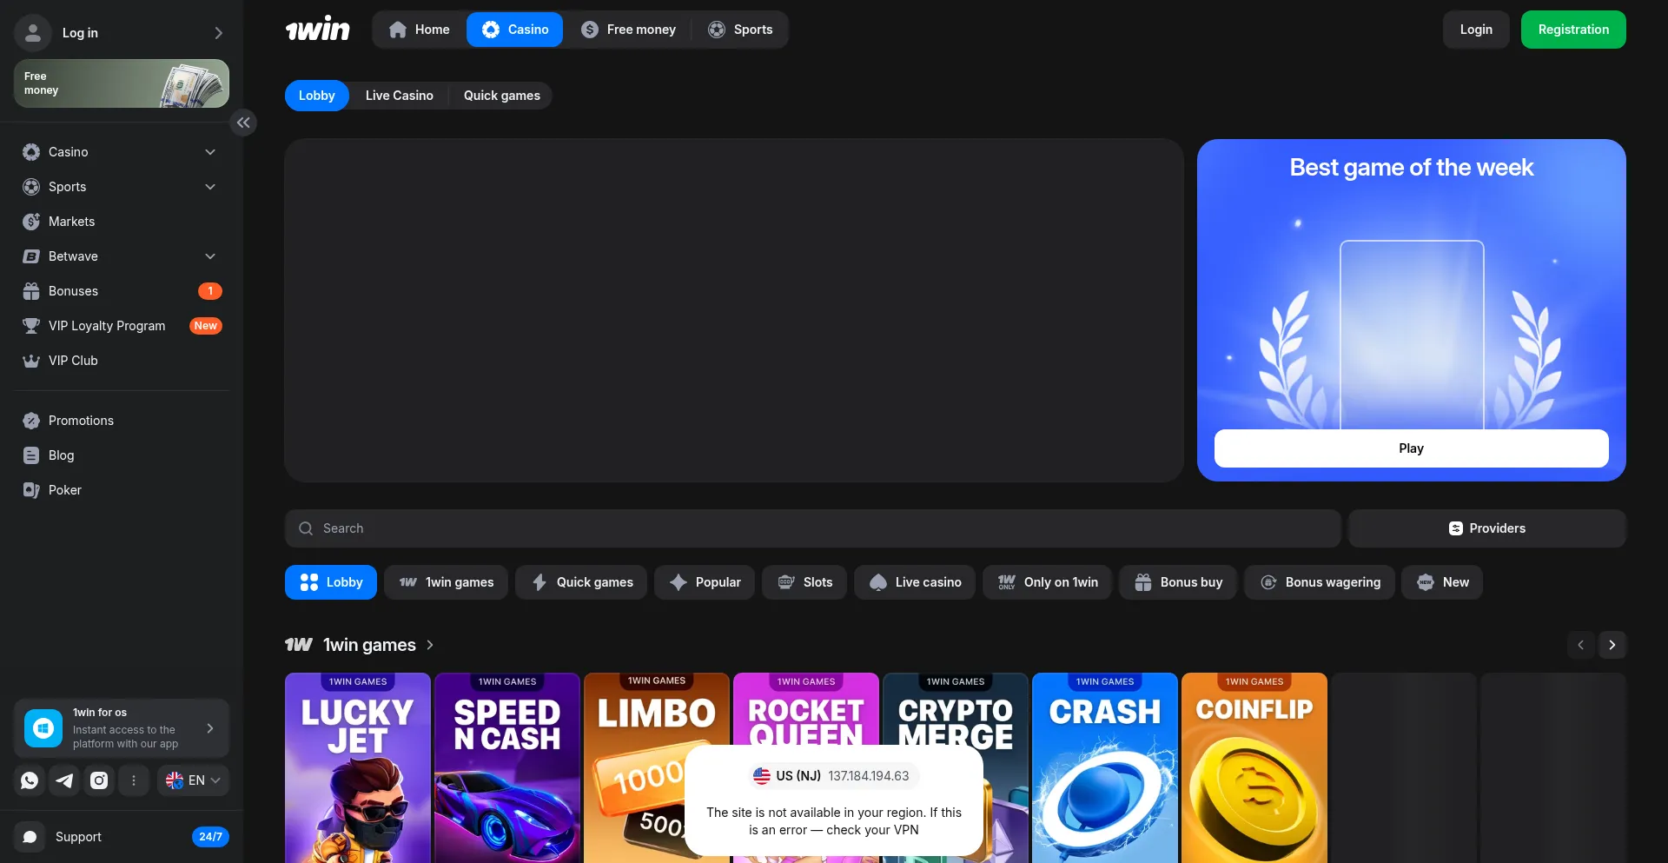Click the arrow on the 1win for os banner
Screen dimensions: 1668x863
210,728
